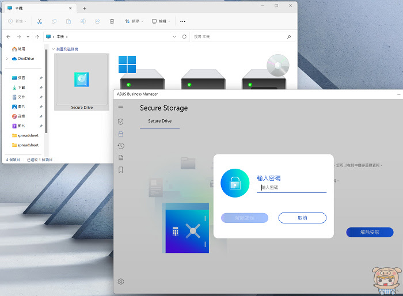Select the shield security icon in sidebar
Screen dimensions: 403x296
tap(120, 122)
